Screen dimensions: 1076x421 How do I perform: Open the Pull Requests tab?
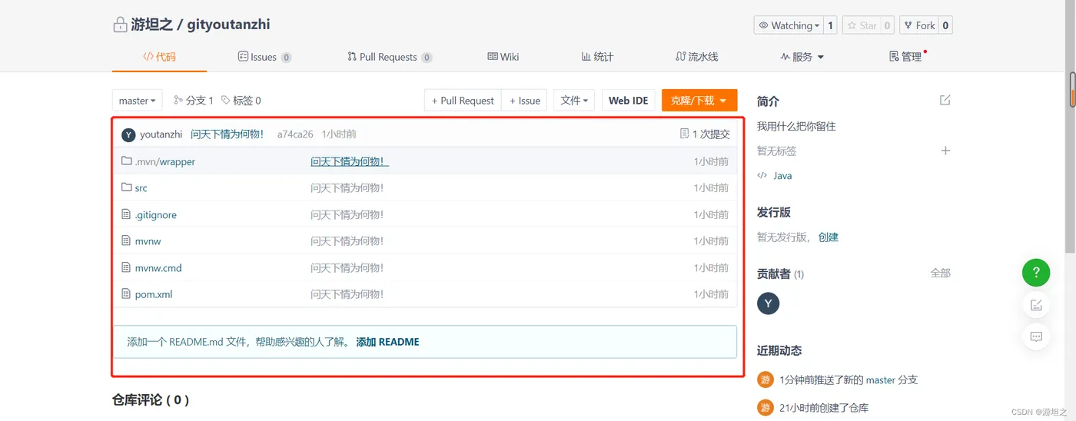[390, 57]
